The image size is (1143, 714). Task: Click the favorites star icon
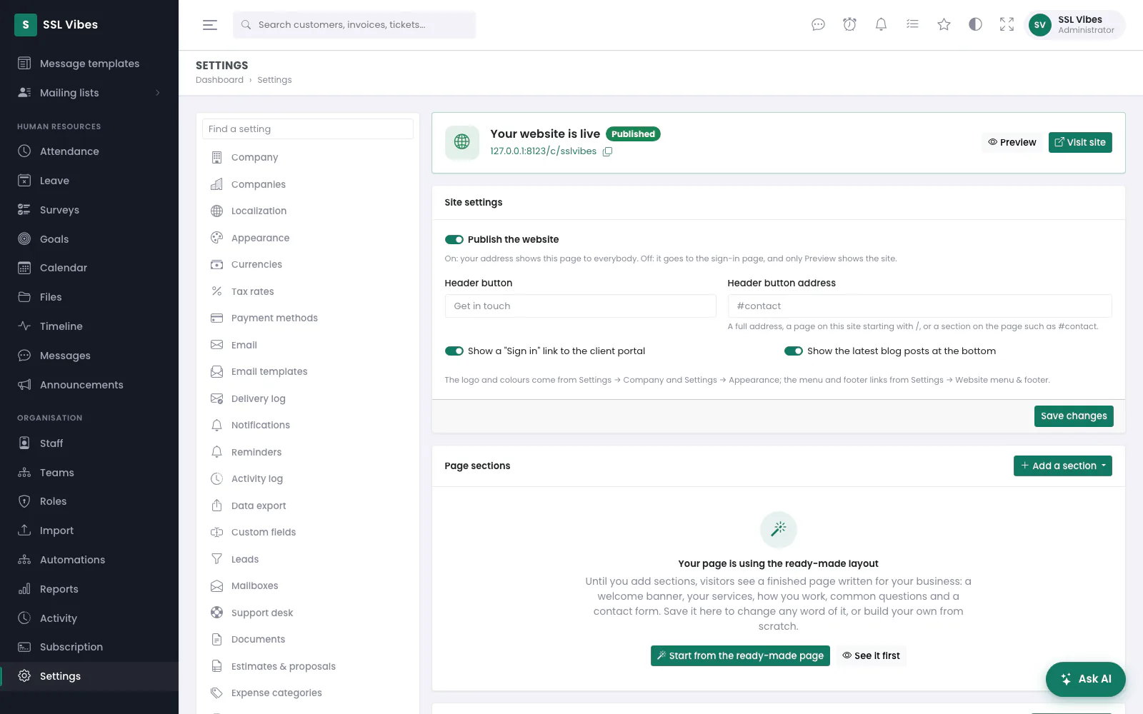[944, 25]
